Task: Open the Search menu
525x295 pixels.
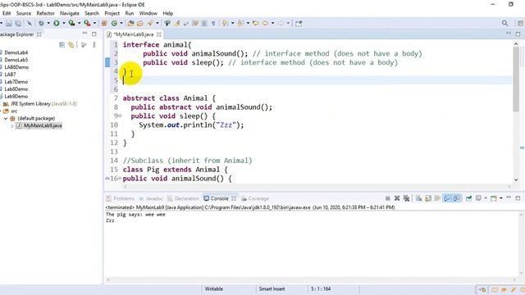Action: tap(92, 13)
